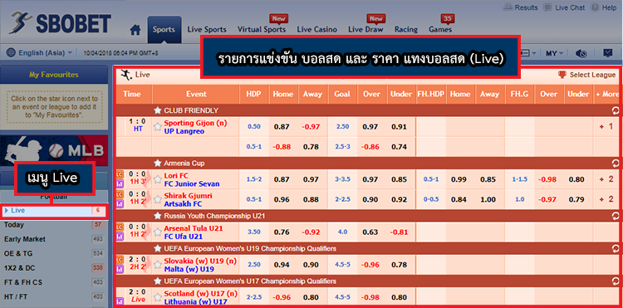Open live centre icon for Shirak Gjumri
Viewport: 623px width, 308px height.
point(120,194)
